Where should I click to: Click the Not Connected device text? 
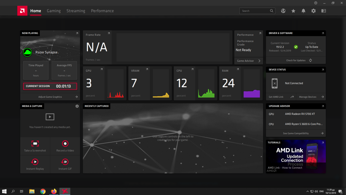click(x=294, y=83)
